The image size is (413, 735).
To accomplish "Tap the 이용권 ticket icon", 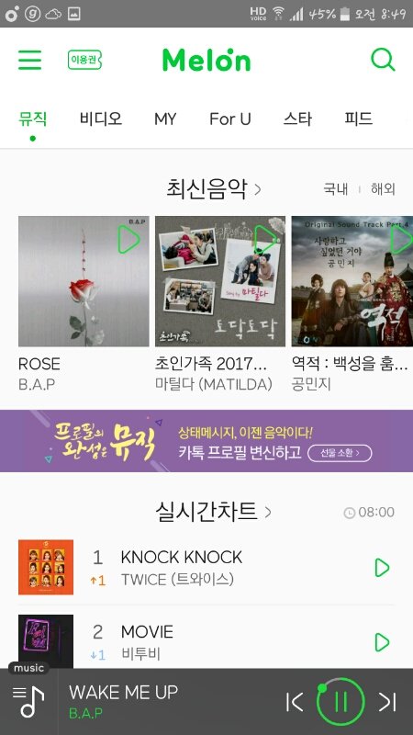I will pos(84,60).
